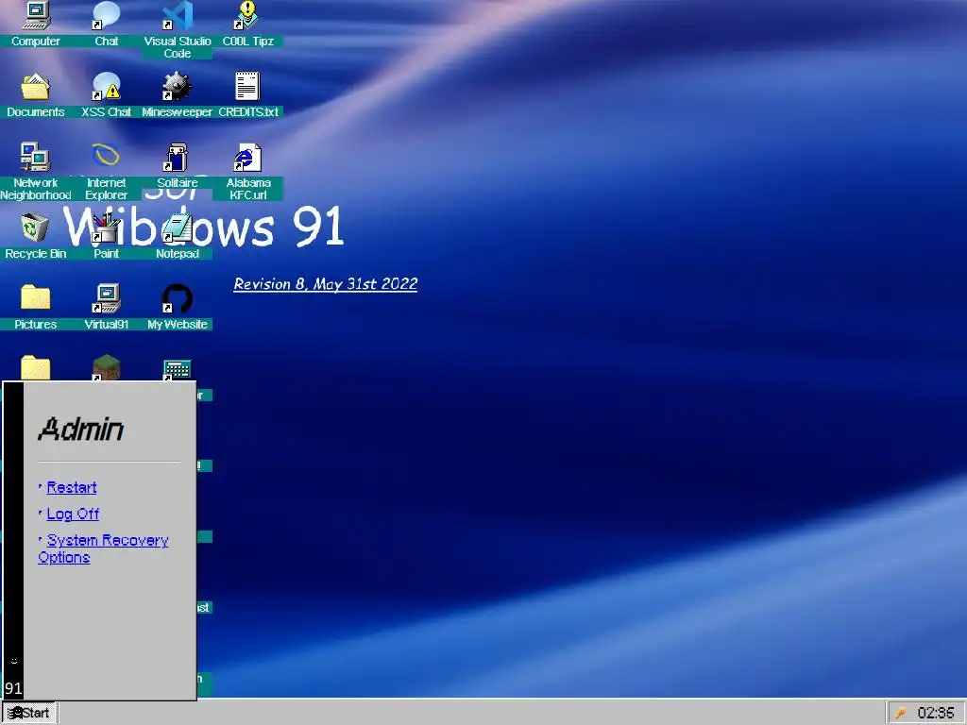Image resolution: width=967 pixels, height=725 pixels.
Task: Click the 02:35 taskbar clock
Action: coord(936,714)
